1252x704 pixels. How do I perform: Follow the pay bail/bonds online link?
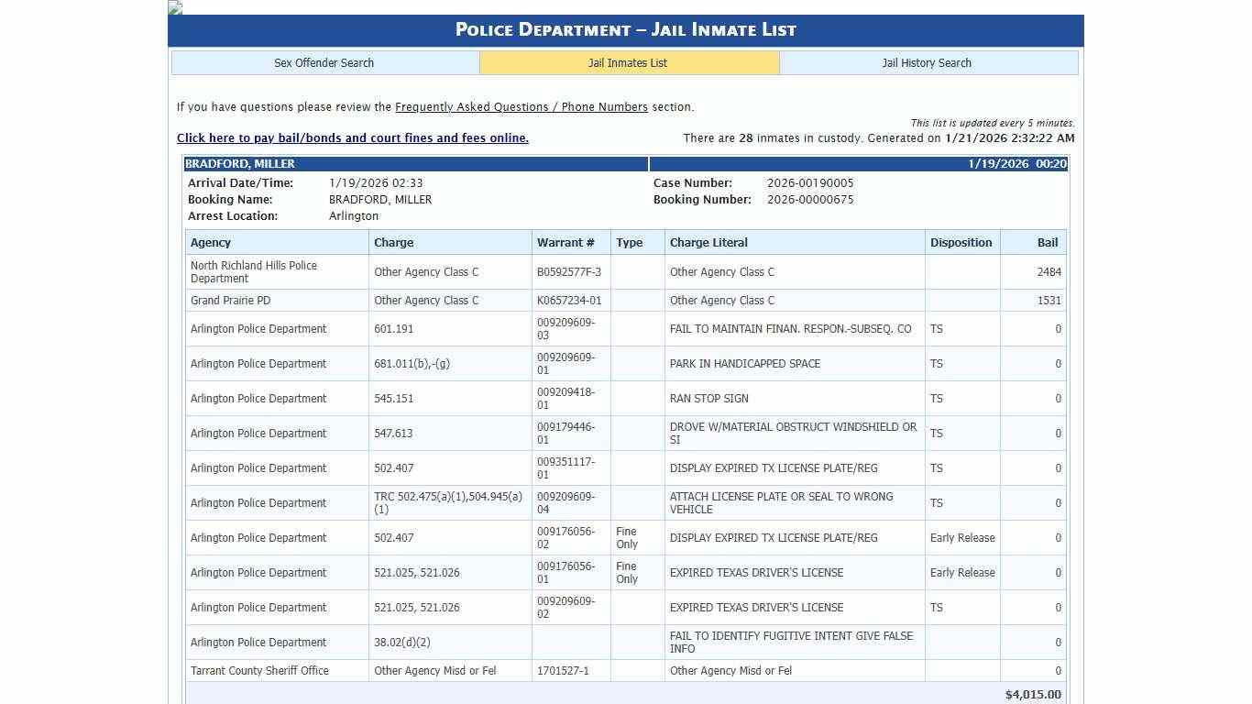tap(352, 138)
